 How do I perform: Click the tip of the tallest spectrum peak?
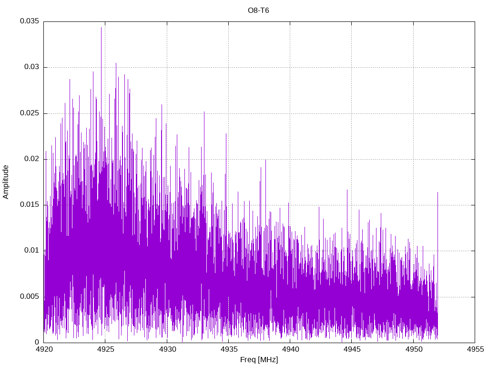click(101, 28)
